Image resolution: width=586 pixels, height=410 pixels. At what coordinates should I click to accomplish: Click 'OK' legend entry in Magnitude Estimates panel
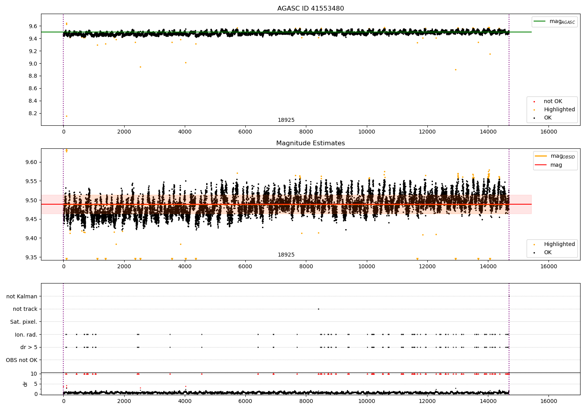(x=548, y=253)
